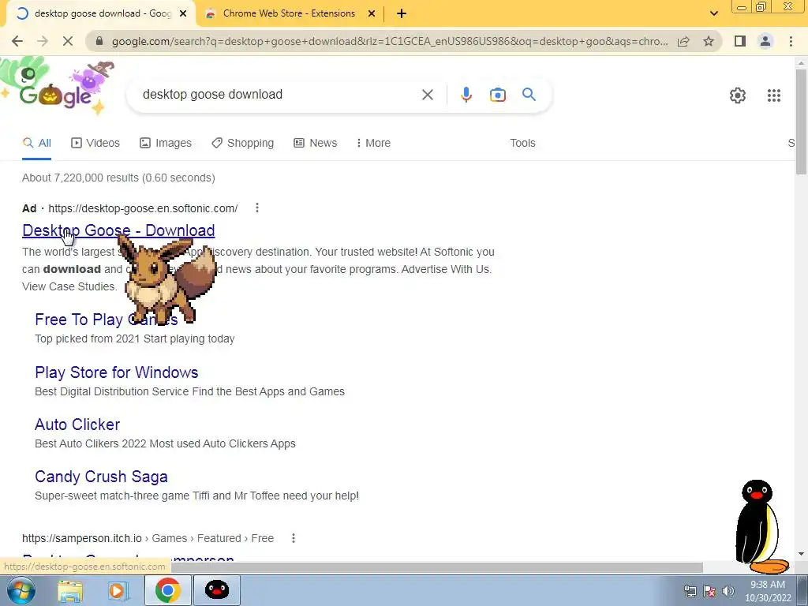Click the Google Halloween doodle logo
808x606 pixels.
click(57, 87)
